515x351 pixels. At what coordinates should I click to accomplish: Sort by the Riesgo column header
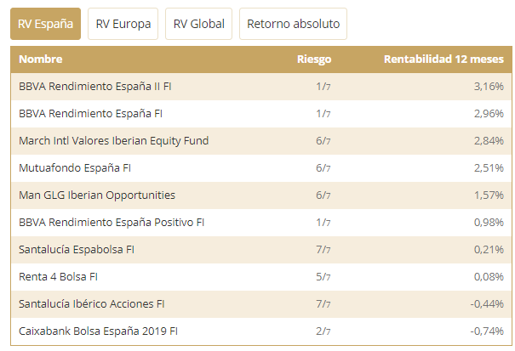tap(314, 59)
